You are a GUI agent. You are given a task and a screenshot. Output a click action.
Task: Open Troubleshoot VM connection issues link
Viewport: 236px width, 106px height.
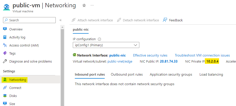pos(202,55)
